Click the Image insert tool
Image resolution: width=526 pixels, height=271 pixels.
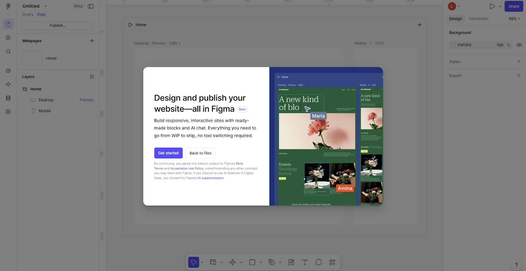[x=291, y=262]
